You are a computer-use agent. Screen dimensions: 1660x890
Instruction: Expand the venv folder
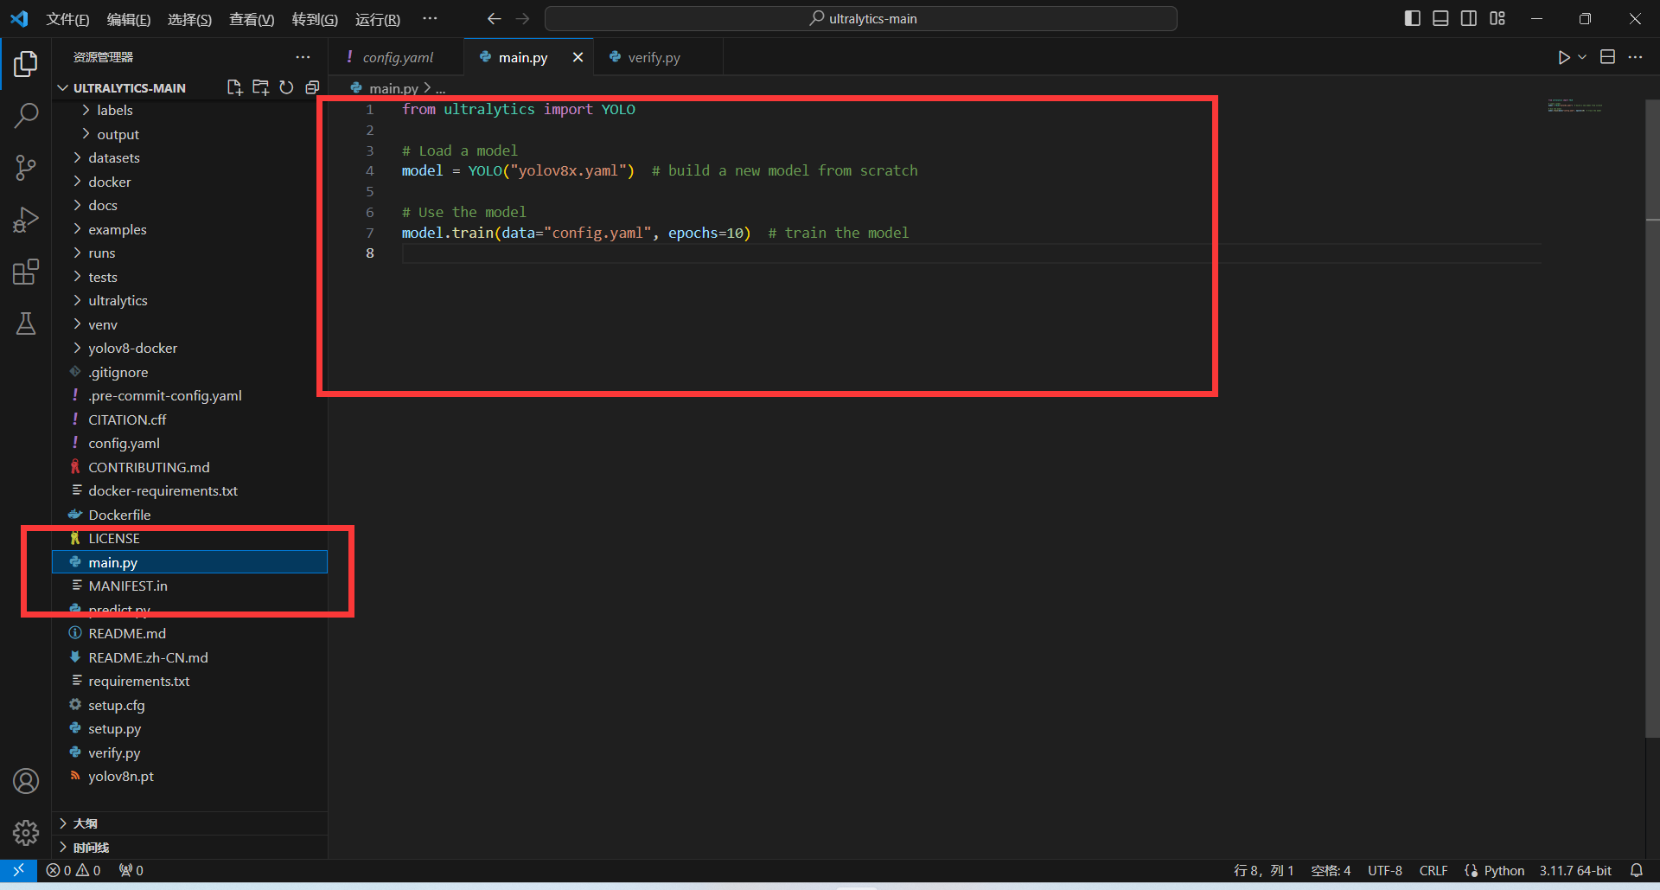[x=190, y=324]
